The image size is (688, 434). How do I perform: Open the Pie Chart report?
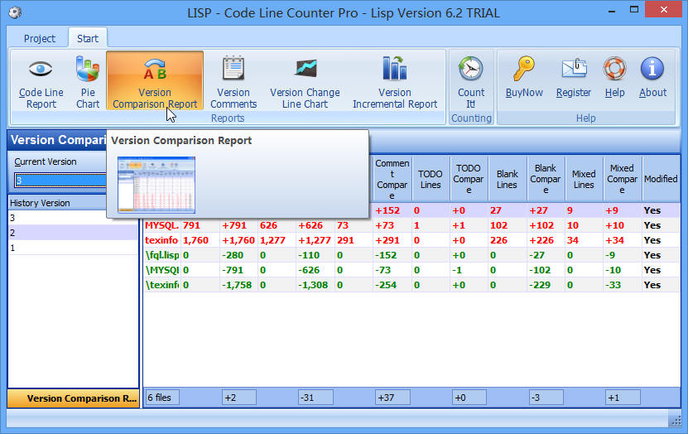pos(88,82)
